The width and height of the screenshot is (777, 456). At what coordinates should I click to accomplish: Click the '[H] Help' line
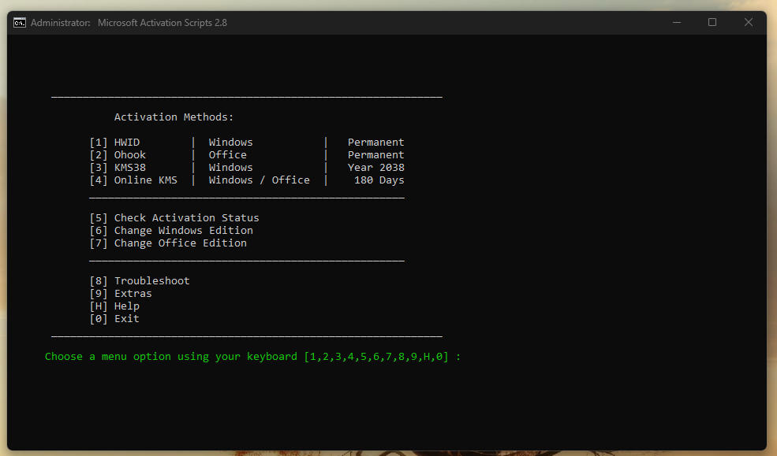[x=114, y=306]
